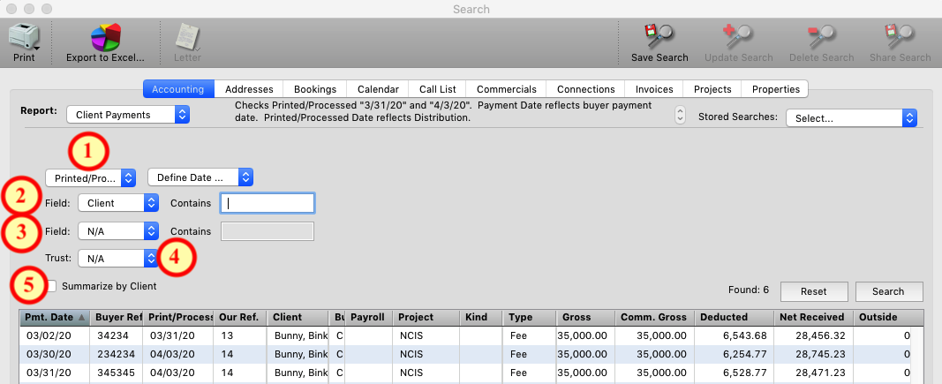Click Net Received value 28,745.23
The image size is (942, 384).
(x=823, y=355)
